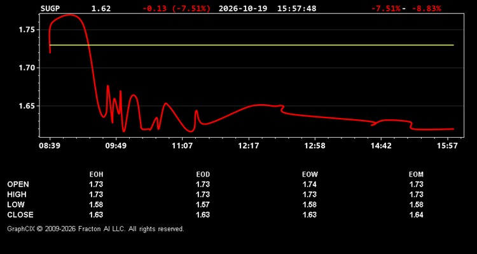Click the -8.83% value in header
The height and width of the screenshot is (254, 477).
[x=426, y=8]
